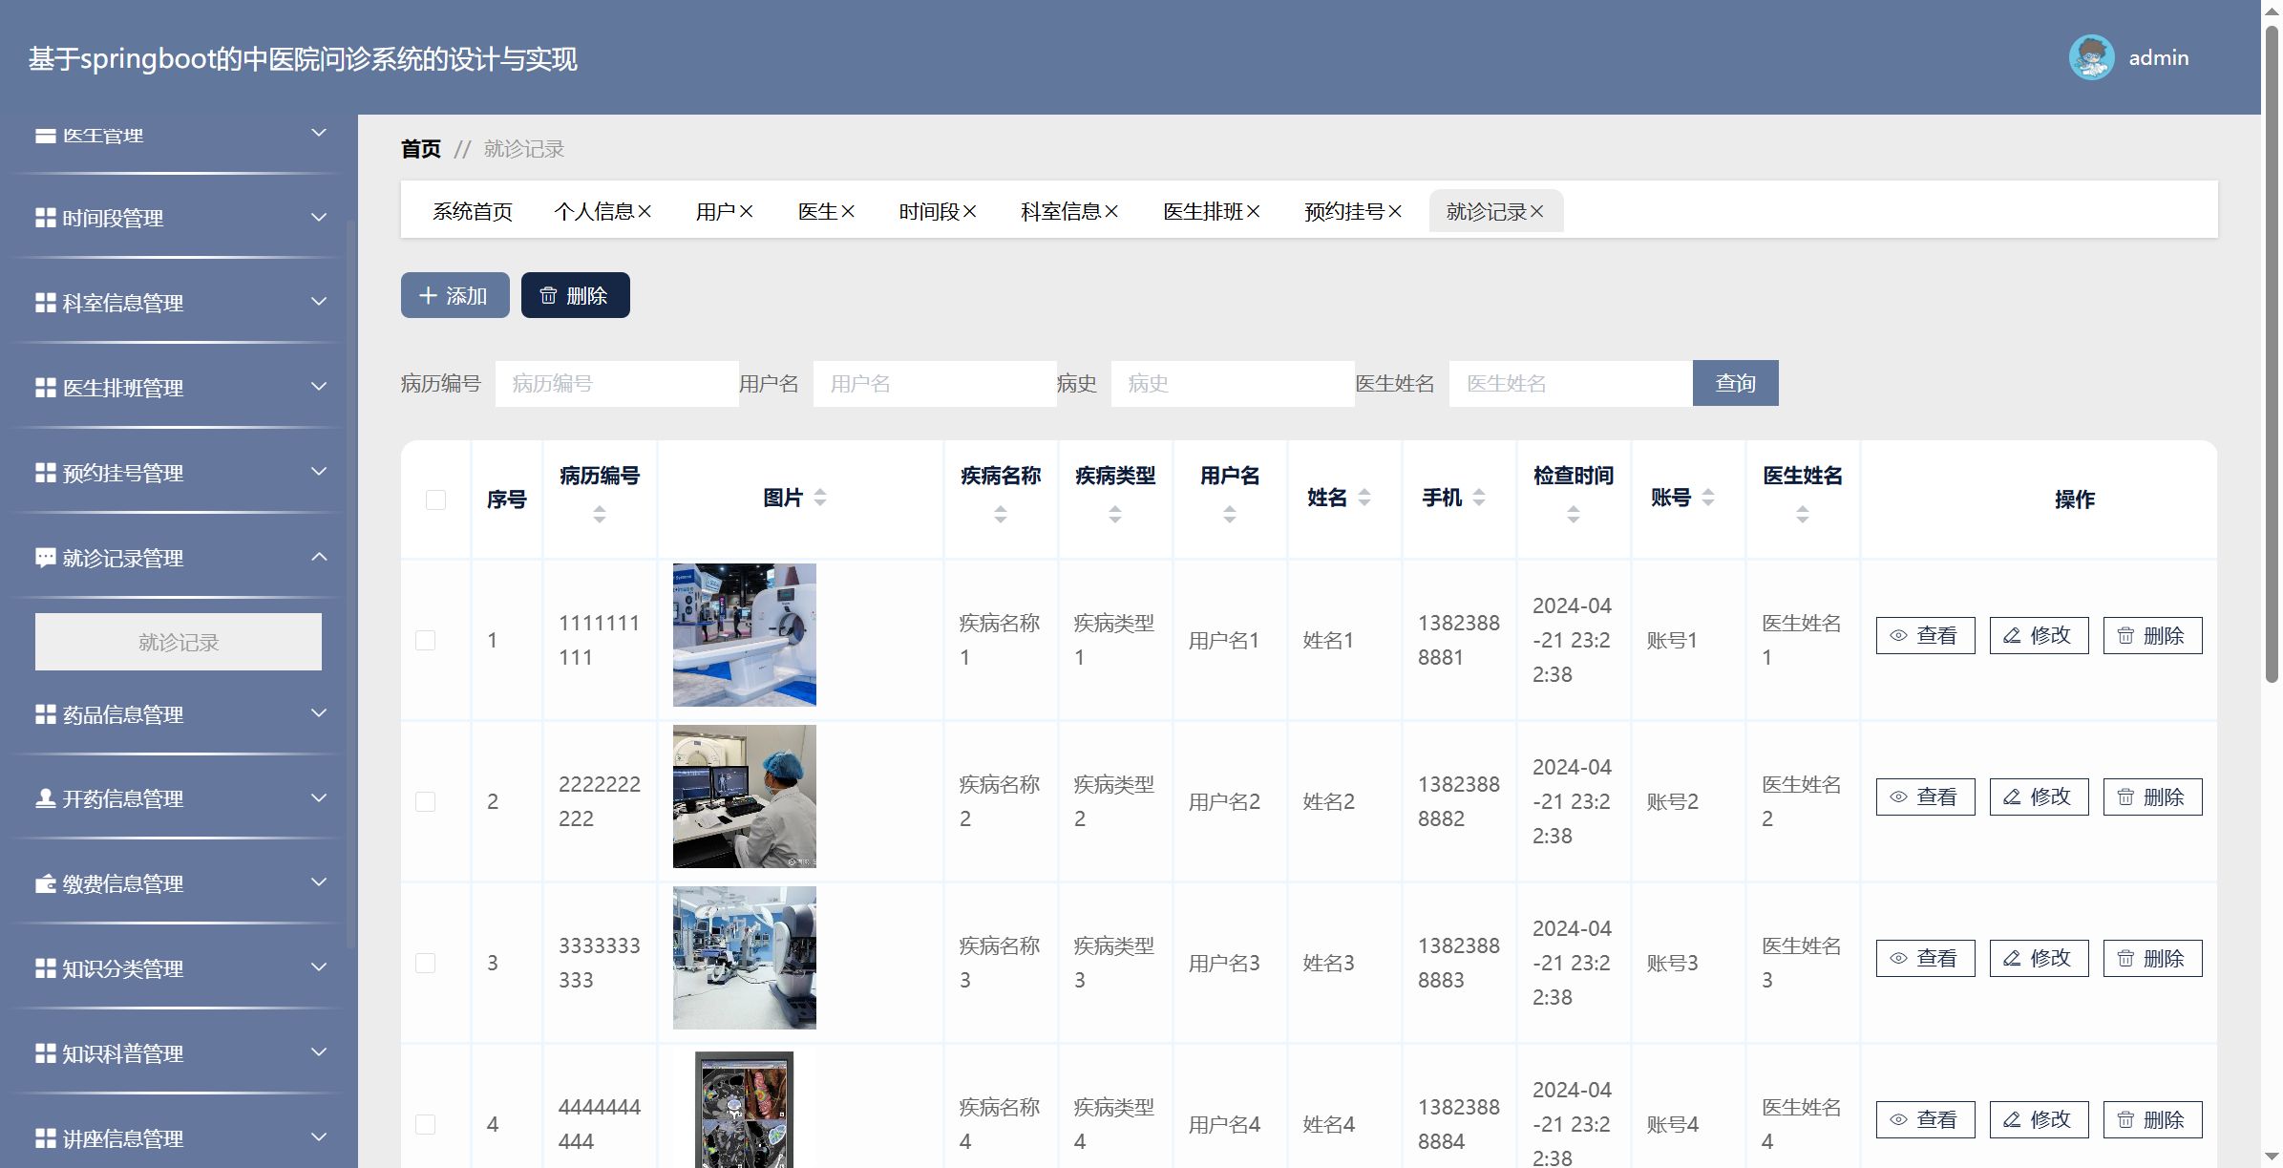Sort the 手机 column using arrows
This screenshot has width=2283, height=1168.
point(1479,498)
